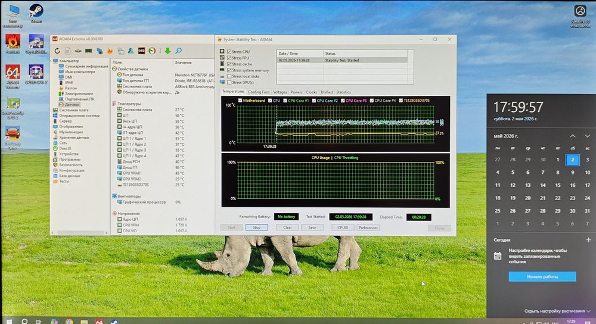This screenshot has height=324, width=596.
Task: Click the flame stability test toolbar icon
Action: (x=110, y=51)
